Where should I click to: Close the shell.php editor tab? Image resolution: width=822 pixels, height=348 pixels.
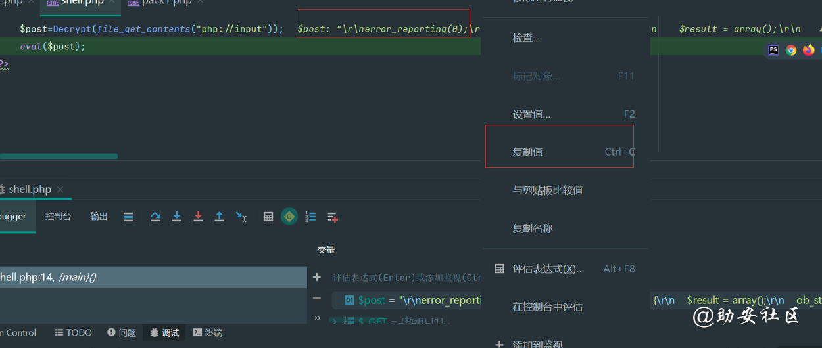[113, 3]
